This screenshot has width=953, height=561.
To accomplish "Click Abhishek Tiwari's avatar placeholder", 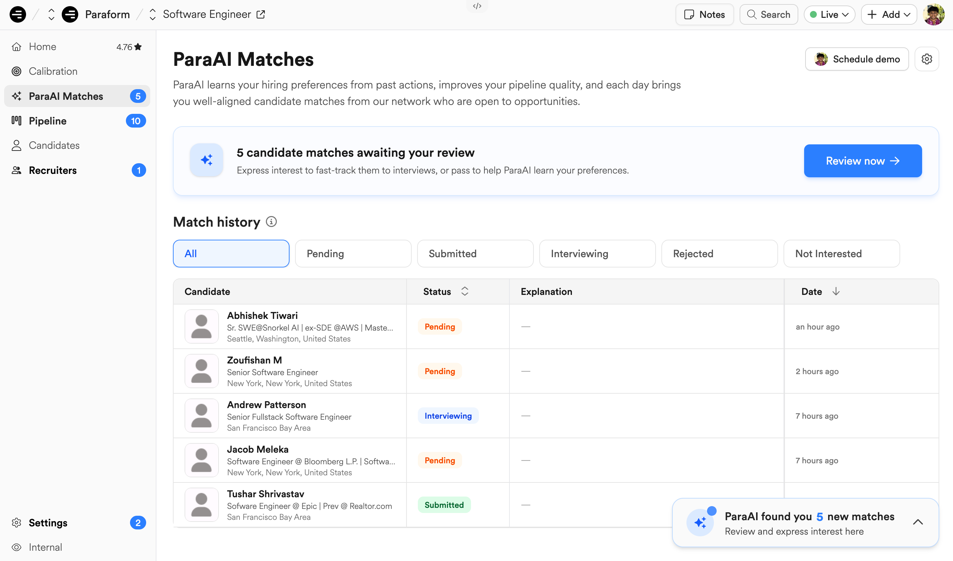I will coord(202,326).
